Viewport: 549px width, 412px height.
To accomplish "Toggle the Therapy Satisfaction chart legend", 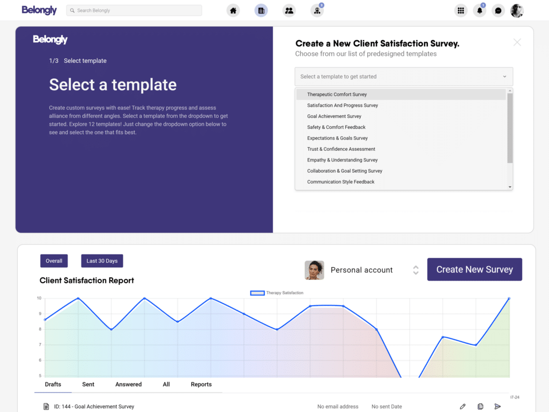I will coord(277,293).
